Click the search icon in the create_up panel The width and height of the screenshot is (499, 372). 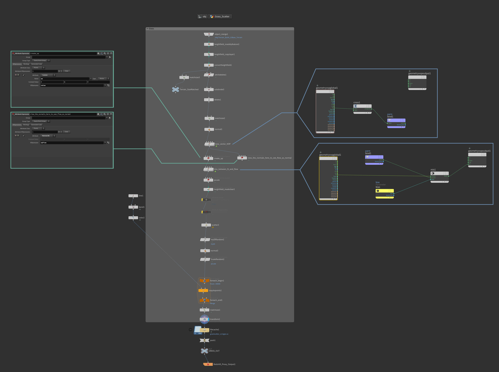pos(105,53)
